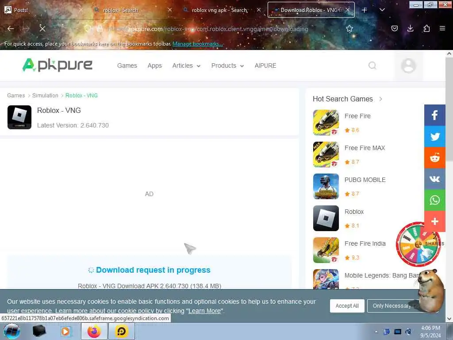Screen dimensions: 453x340
Task: Click the Roblox - VNG app icon
Action: pyautogui.click(x=19, y=117)
